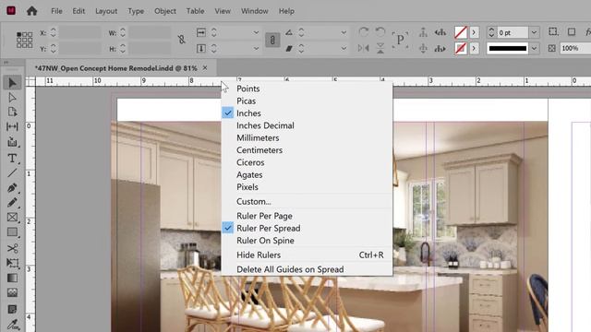The image size is (591, 332).
Task: Select the Content Collector tool
Action: pos(12,142)
